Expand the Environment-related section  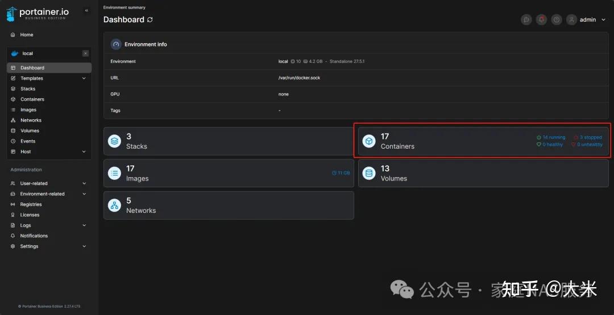84,194
